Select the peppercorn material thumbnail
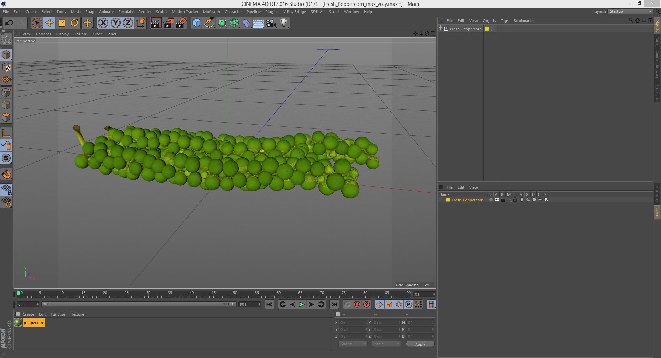 (x=18, y=323)
